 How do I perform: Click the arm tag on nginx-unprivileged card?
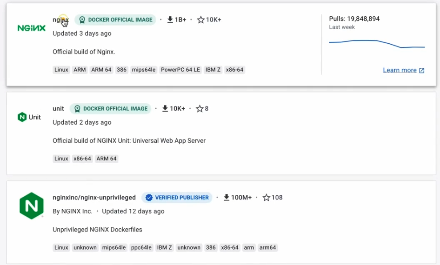point(249,247)
